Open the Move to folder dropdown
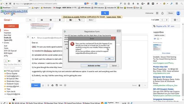184x104 pixels. [71, 20]
